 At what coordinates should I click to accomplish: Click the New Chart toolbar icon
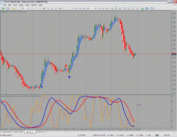3,8
